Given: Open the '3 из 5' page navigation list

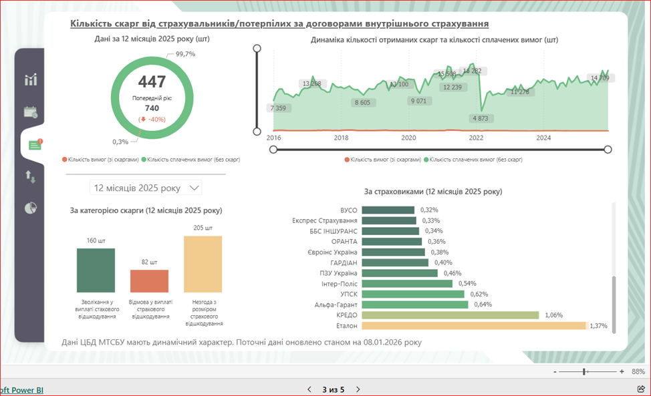Looking at the screenshot, I should pyautogui.click(x=333, y=389).
